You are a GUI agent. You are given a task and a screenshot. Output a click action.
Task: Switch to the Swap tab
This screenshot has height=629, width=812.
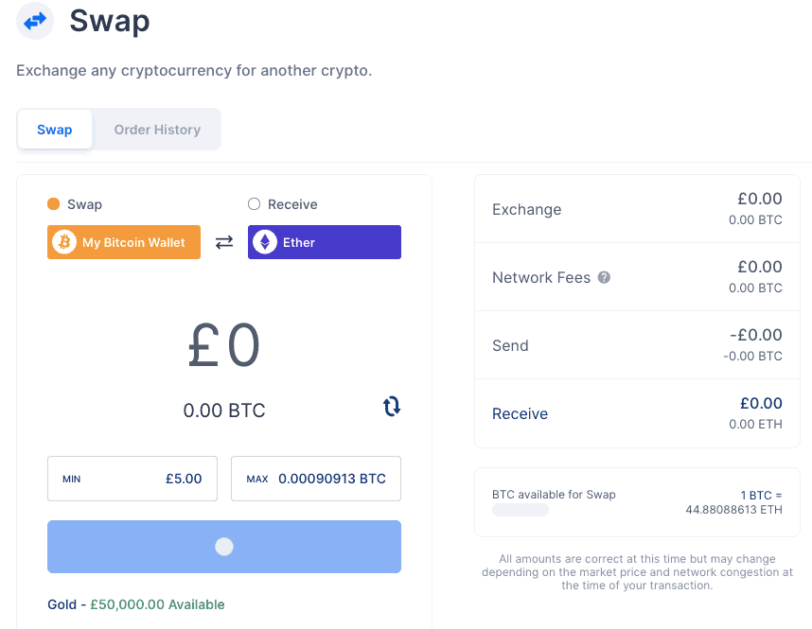click(55, 130)
